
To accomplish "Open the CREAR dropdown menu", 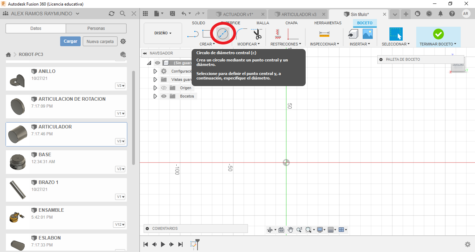I will pyautogui.click(x=207, y=44).
